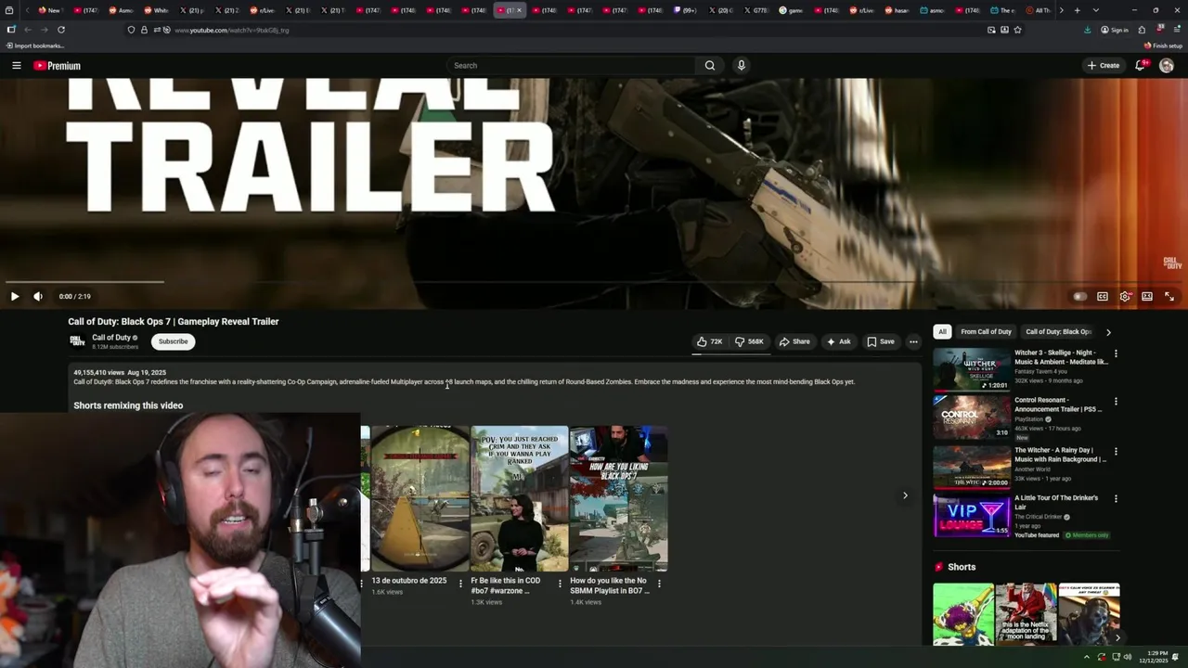This screenshot has height=668, width=1188.
Task: Open the Import bookmarks bar item
Action: pyautogui.click(x=34, y=45)
